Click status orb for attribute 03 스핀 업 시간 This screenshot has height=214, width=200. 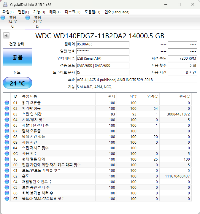pyautogui.click(x=7, y=114)
